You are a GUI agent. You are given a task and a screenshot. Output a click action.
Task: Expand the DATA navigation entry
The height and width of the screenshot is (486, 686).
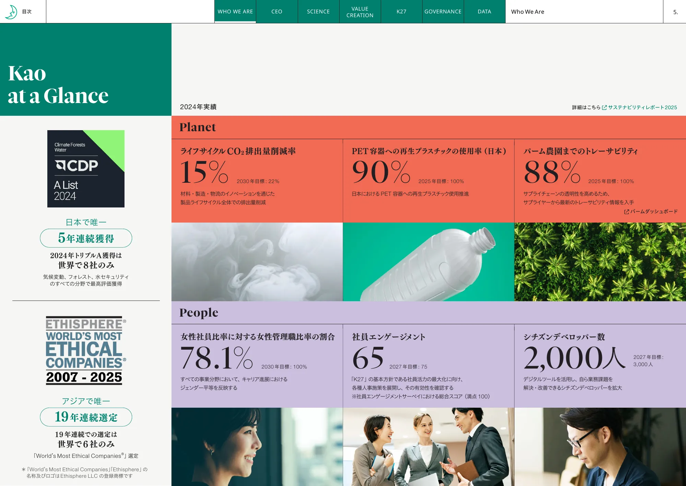coord(484,11)
